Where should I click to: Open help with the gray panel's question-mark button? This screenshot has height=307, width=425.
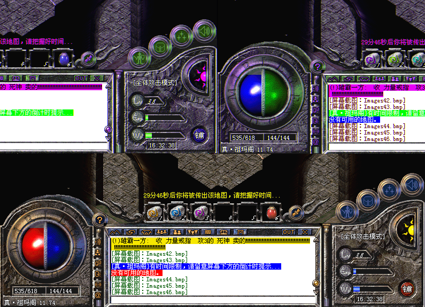99,220
